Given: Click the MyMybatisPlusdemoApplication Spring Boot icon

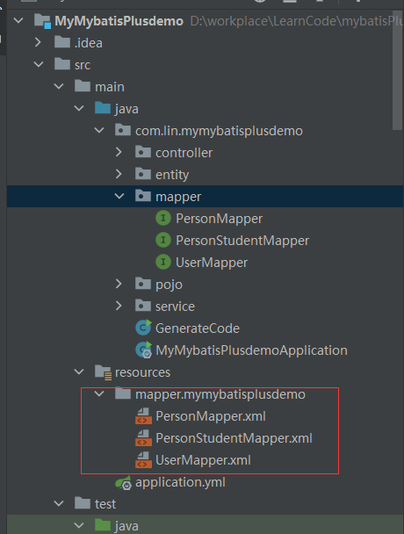Looking at the screenshot, I should tap(143, 350).
